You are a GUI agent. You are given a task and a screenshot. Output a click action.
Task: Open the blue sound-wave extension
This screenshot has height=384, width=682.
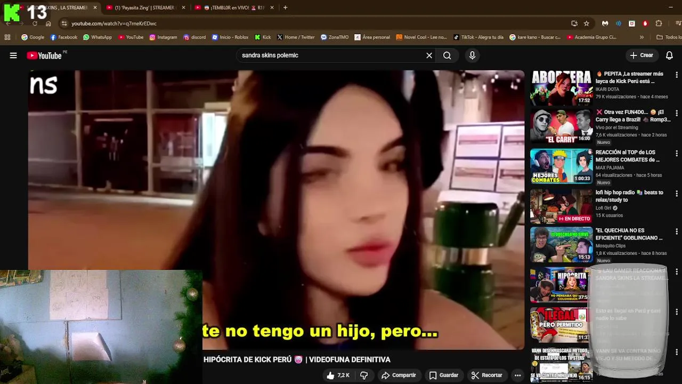coord(618,23)
